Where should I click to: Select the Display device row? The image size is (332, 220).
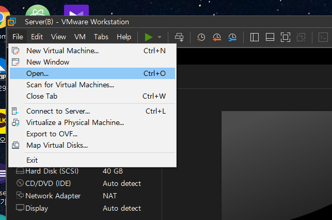[x=88, y=208]
